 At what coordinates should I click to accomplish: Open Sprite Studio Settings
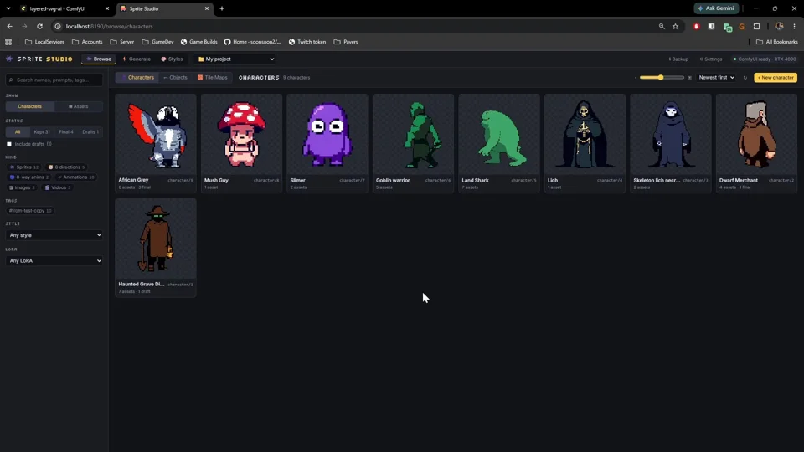click(711, 59)
